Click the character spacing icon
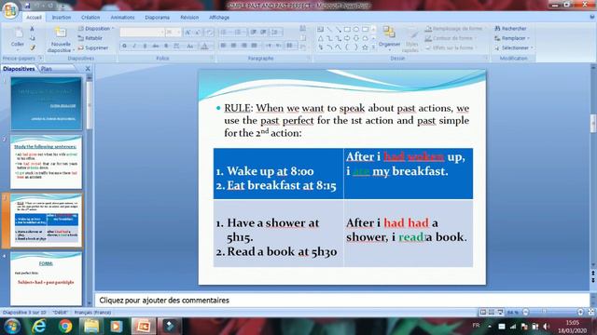 pyautogui.click(x=176, y=46)
